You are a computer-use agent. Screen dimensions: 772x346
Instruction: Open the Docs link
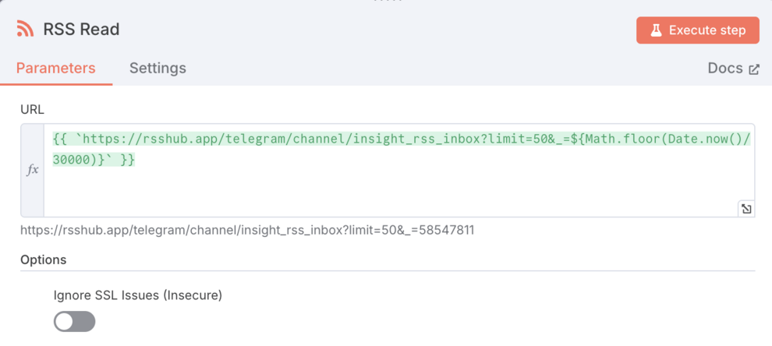point(724,68)
